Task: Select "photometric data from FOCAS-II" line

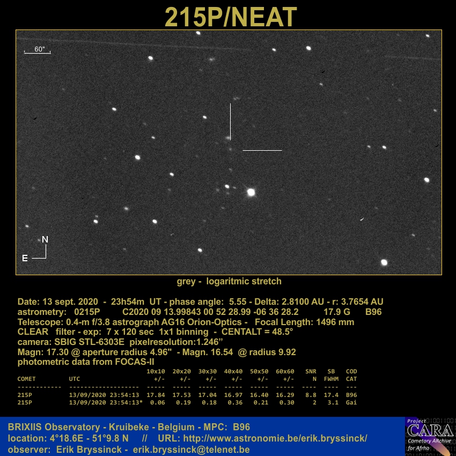Action: (x=86, y=362)
